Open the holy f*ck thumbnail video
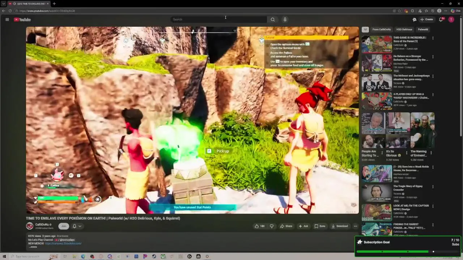463x260 pixels. [377, 82]
